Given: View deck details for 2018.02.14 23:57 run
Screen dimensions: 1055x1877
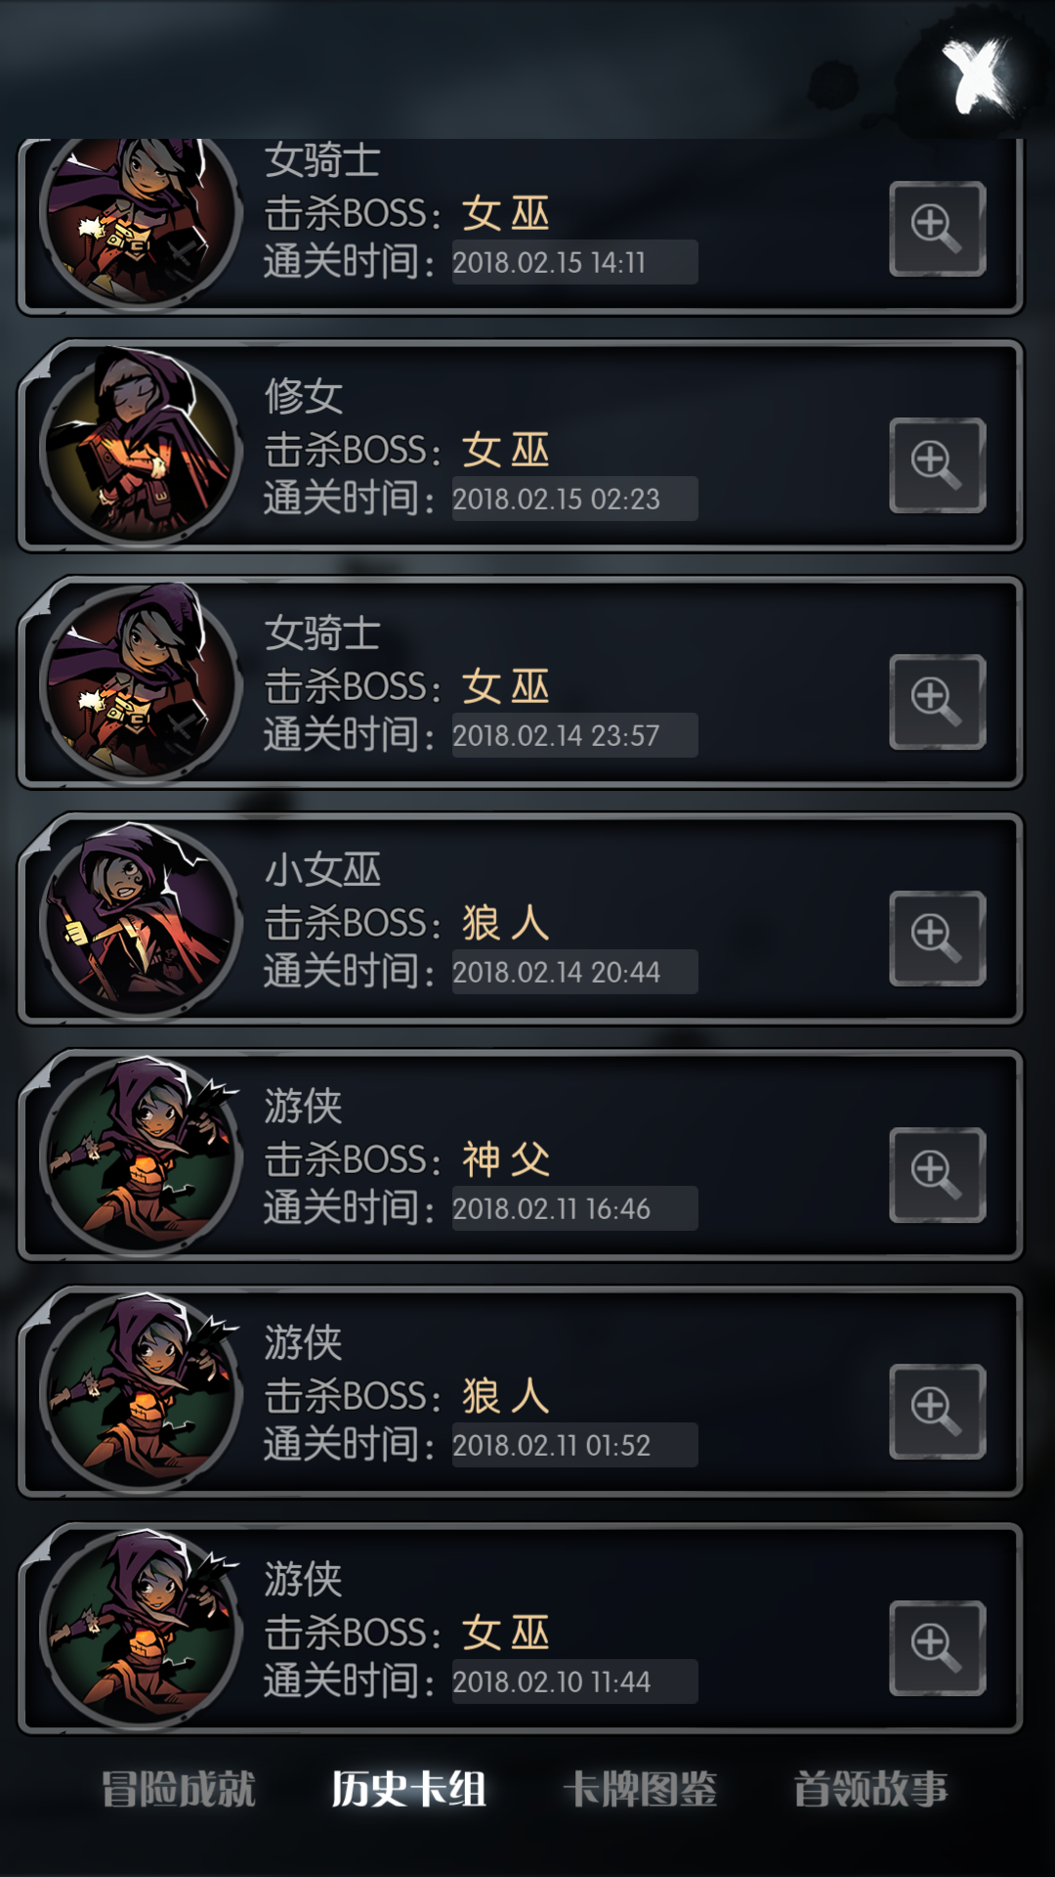Looking at the screenshot, I should pos(937,702).
